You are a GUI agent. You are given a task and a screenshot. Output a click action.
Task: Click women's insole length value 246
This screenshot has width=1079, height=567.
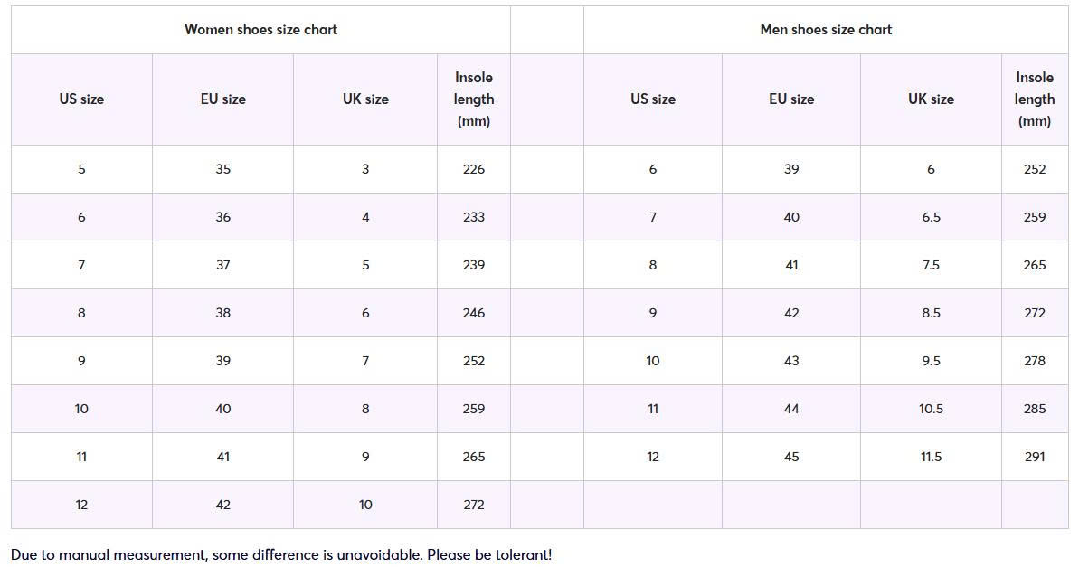pyautogui.click(x=473, y=313)
